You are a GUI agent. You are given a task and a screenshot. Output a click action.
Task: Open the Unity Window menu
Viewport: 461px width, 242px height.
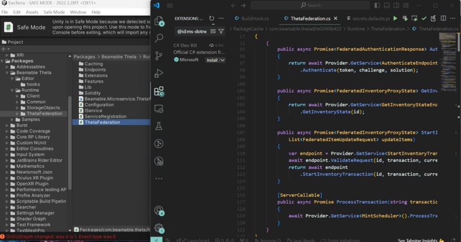(78, 12)
